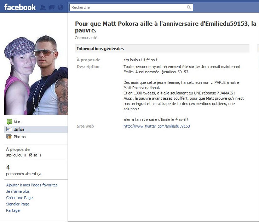Screen dimensions: 259x222
Task: Click the Photos icon in sidebar
Action: (9, 137)
